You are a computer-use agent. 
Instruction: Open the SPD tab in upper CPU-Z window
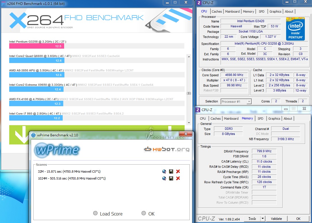pyautogui.click(x=262, y=12)
